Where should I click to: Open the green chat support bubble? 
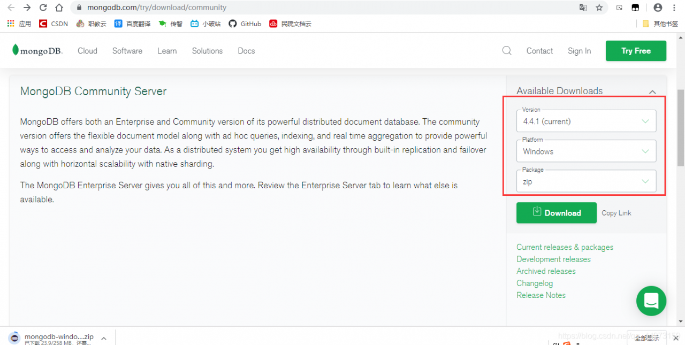[651, 301]
